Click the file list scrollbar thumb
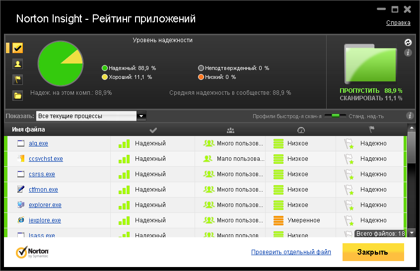Viewport: 420px width, 271px height. pyautogui.click(x=412, y=147)
